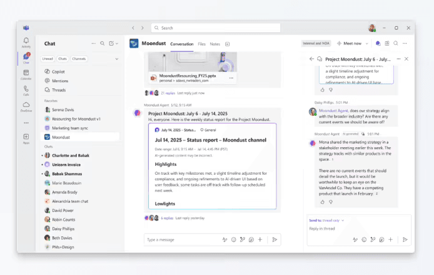The image size is (434, 275).
Task: Click plus for more actions in thread reply
Action: click(x=391, y=239)
